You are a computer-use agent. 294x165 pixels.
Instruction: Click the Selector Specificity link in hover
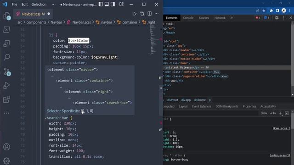point(63,111)
